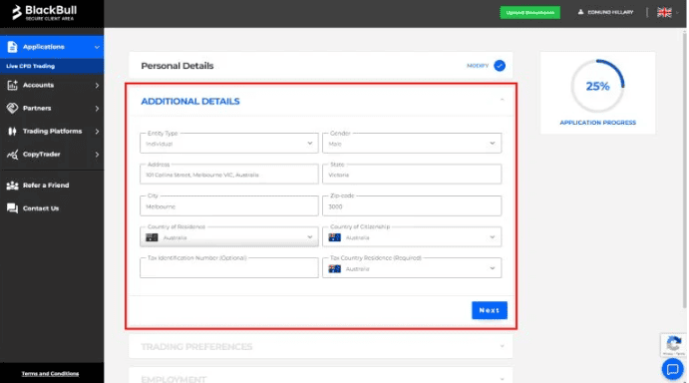
Task: Expand the Employment section
Action: coord(502,379)
